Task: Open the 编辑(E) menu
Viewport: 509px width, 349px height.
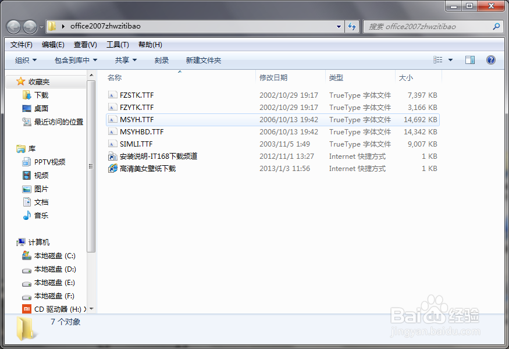Action: 54,45
